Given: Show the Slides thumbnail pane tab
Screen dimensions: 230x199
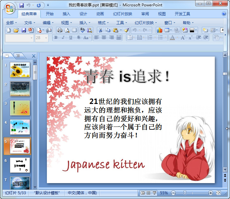Looking at the screenshot, I should coord(7,56).
